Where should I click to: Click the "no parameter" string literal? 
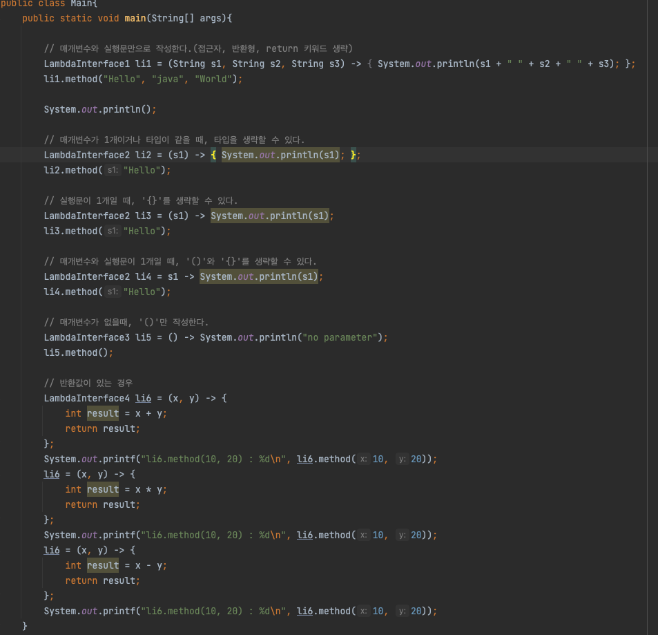coord(340,338)
